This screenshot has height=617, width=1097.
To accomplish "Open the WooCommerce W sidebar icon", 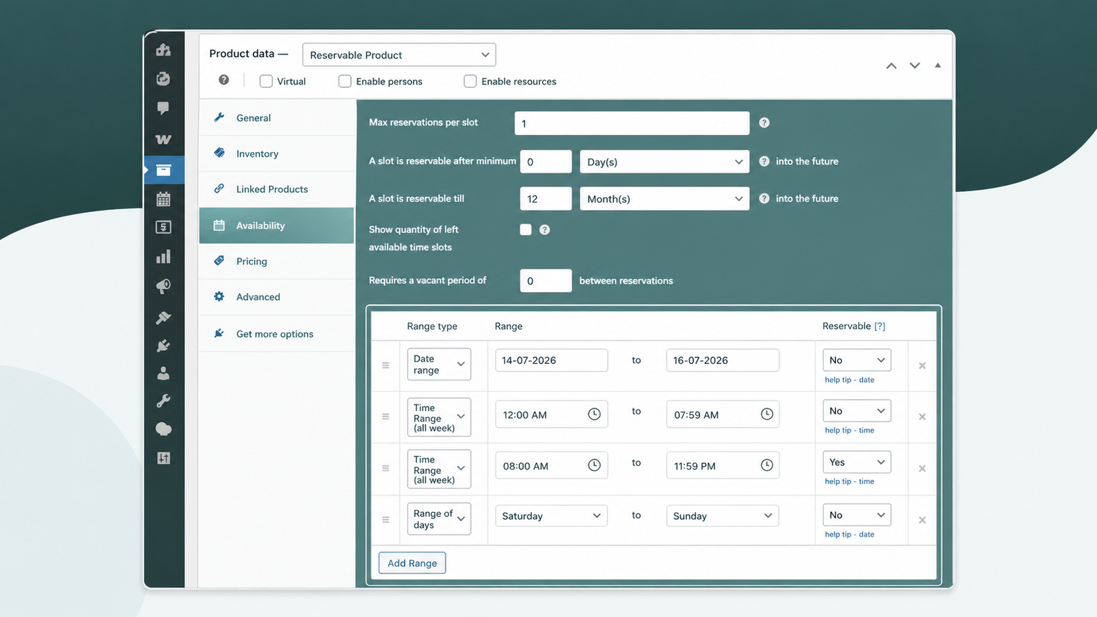I will click(x=163, y=139).
